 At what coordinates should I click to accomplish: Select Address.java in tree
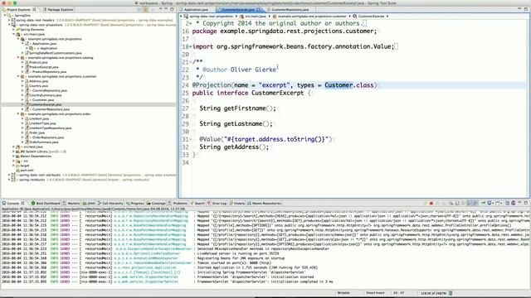click(38, 81)
